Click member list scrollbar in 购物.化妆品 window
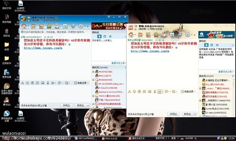 pos(234,97)
